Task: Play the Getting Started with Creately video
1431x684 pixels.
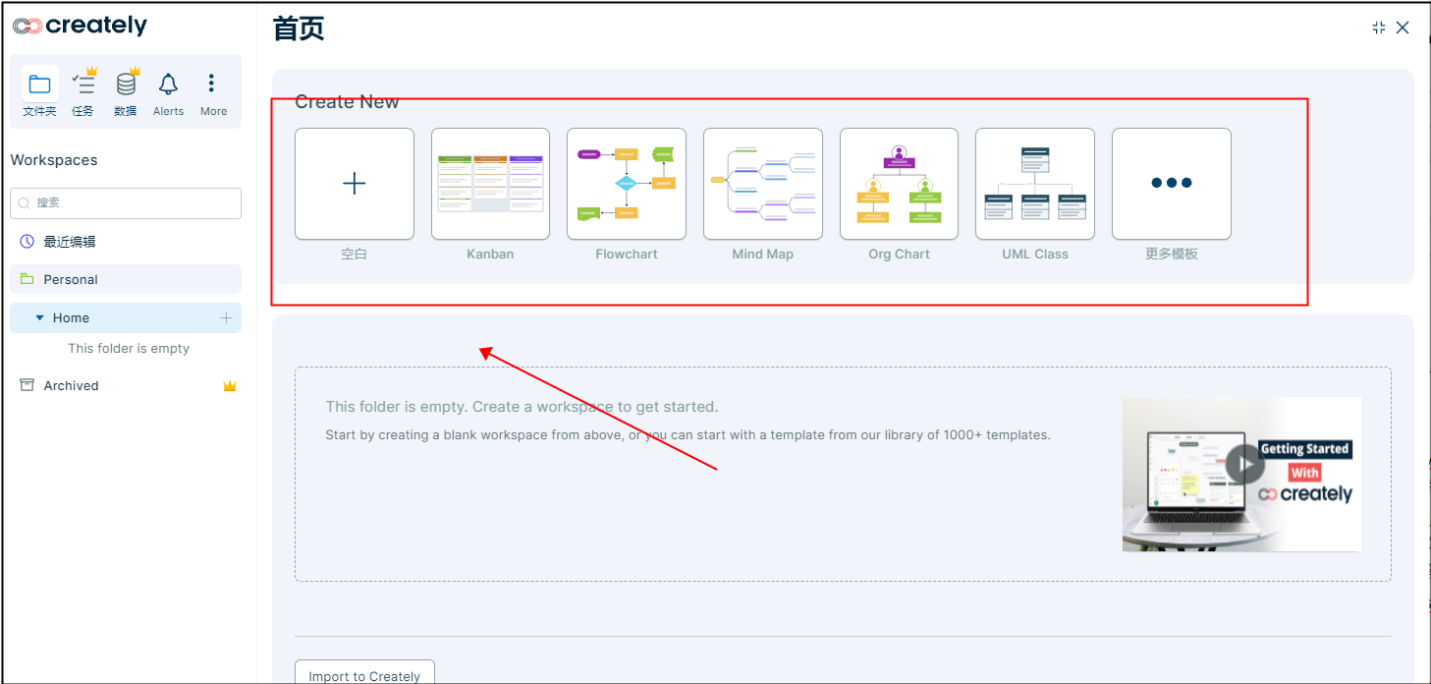Action: point(1244,464)
